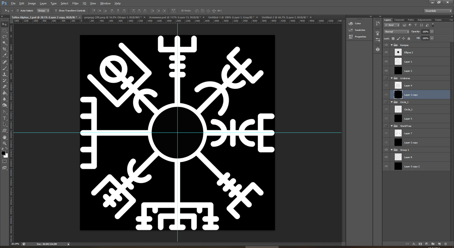Select the Eraser tool

(x=5, y=87)
